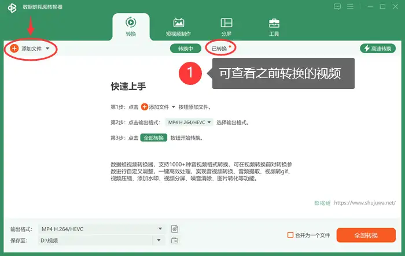Open the 输出格式 MP4 H.264/HEVC dropdown
This screenshot has width=405, height=256.
[102, 229]
